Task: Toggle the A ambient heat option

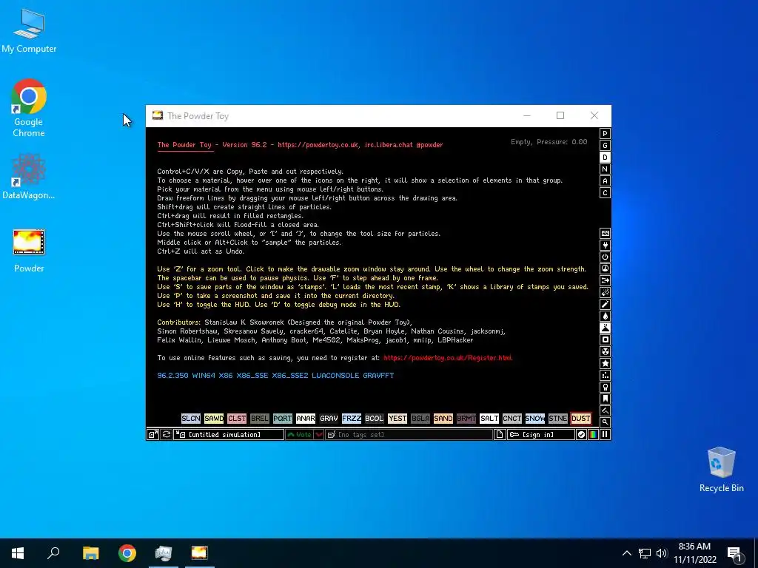Action: tap(605, 181)
